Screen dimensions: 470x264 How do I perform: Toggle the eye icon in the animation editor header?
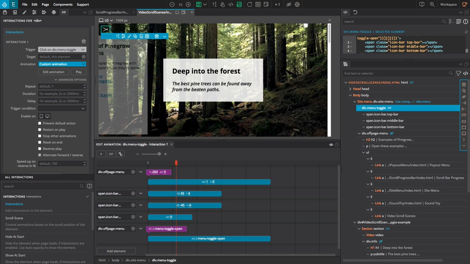point(331,145)
